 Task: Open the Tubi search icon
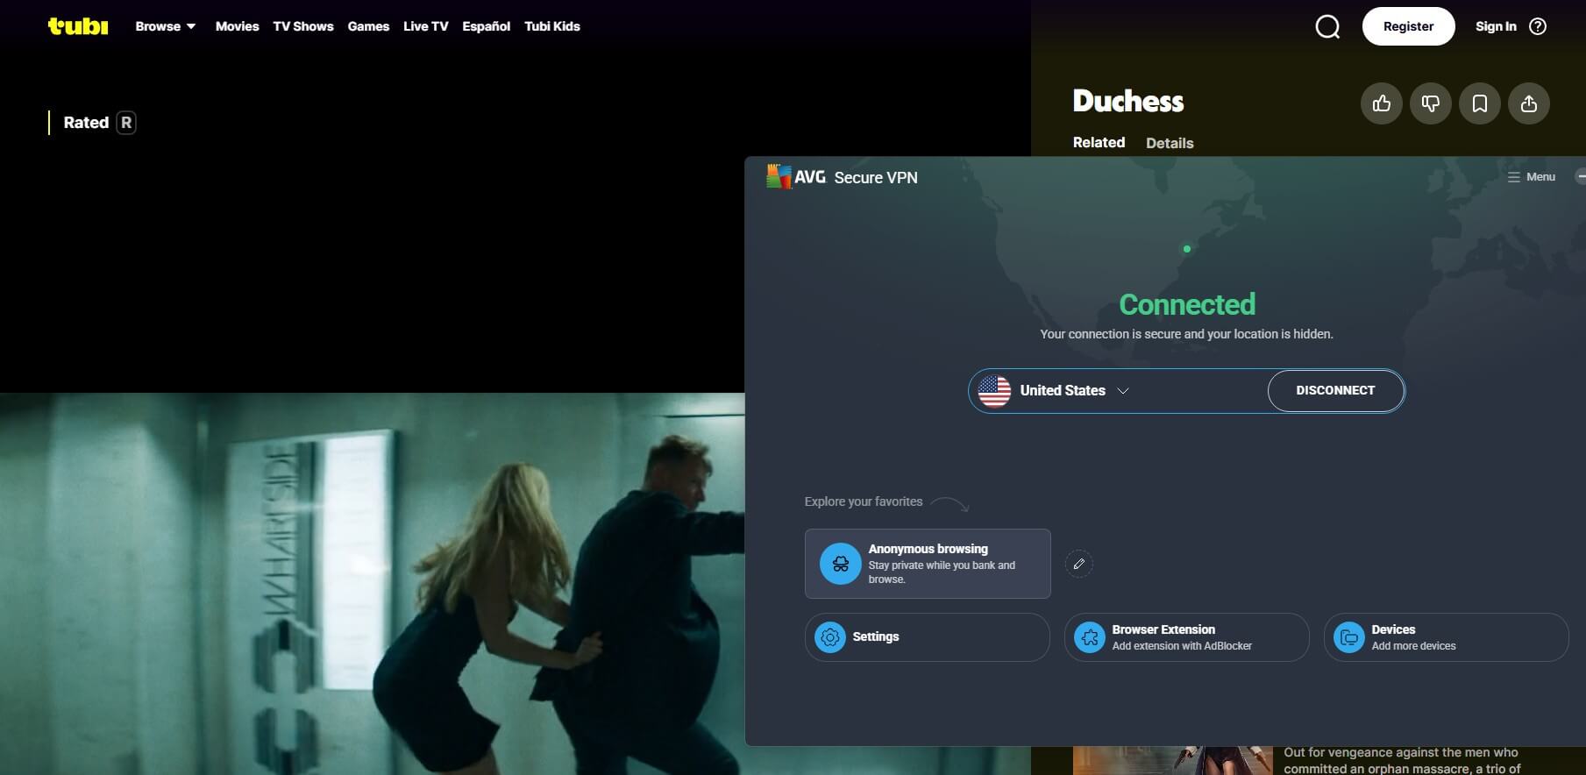pos(1327,27)
